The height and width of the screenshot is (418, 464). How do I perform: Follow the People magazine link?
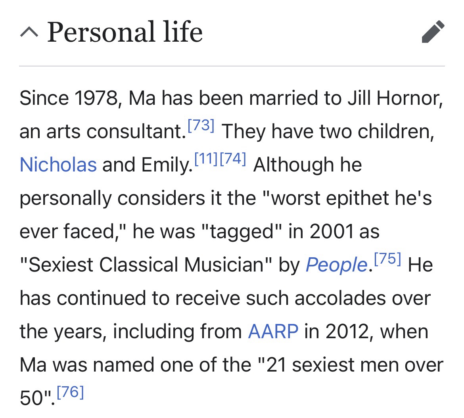coord(336,265)
